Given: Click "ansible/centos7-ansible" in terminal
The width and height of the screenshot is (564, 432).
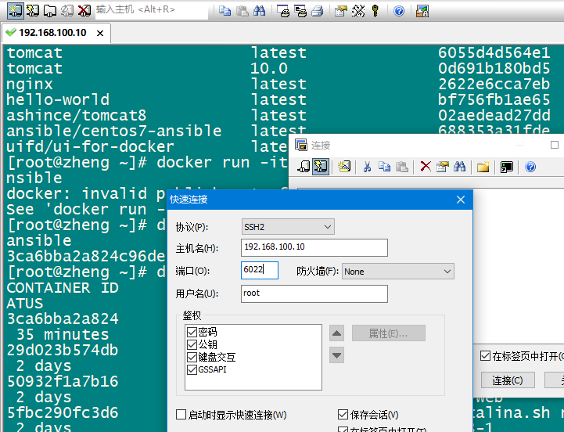Looking at the screenshot, I should [114, 131].
